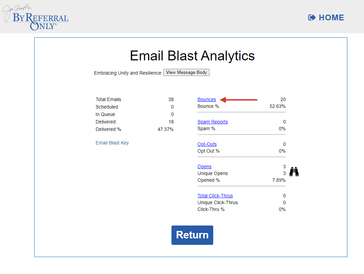Click the Email Blast Key link

click(x=112, y=143)
